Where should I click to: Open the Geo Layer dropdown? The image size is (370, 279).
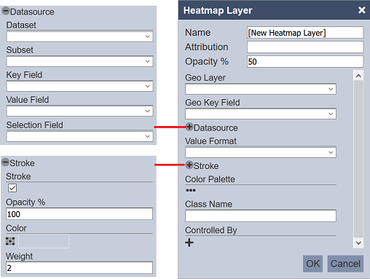[x=261, y=89]
